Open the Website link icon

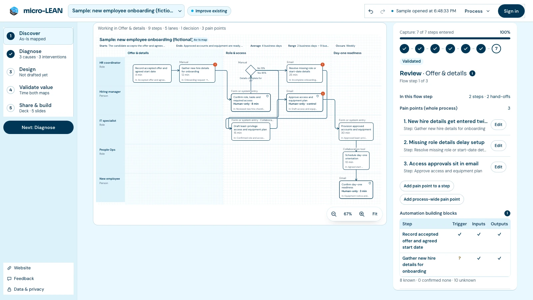[9, 268]
